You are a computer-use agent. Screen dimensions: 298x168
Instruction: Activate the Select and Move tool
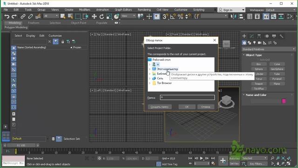tap(94, 16)
